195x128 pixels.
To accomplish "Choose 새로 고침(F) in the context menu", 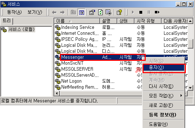I will click(164, 105).
